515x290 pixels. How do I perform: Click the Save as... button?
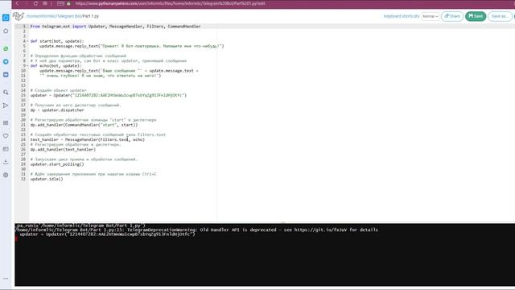500,16
